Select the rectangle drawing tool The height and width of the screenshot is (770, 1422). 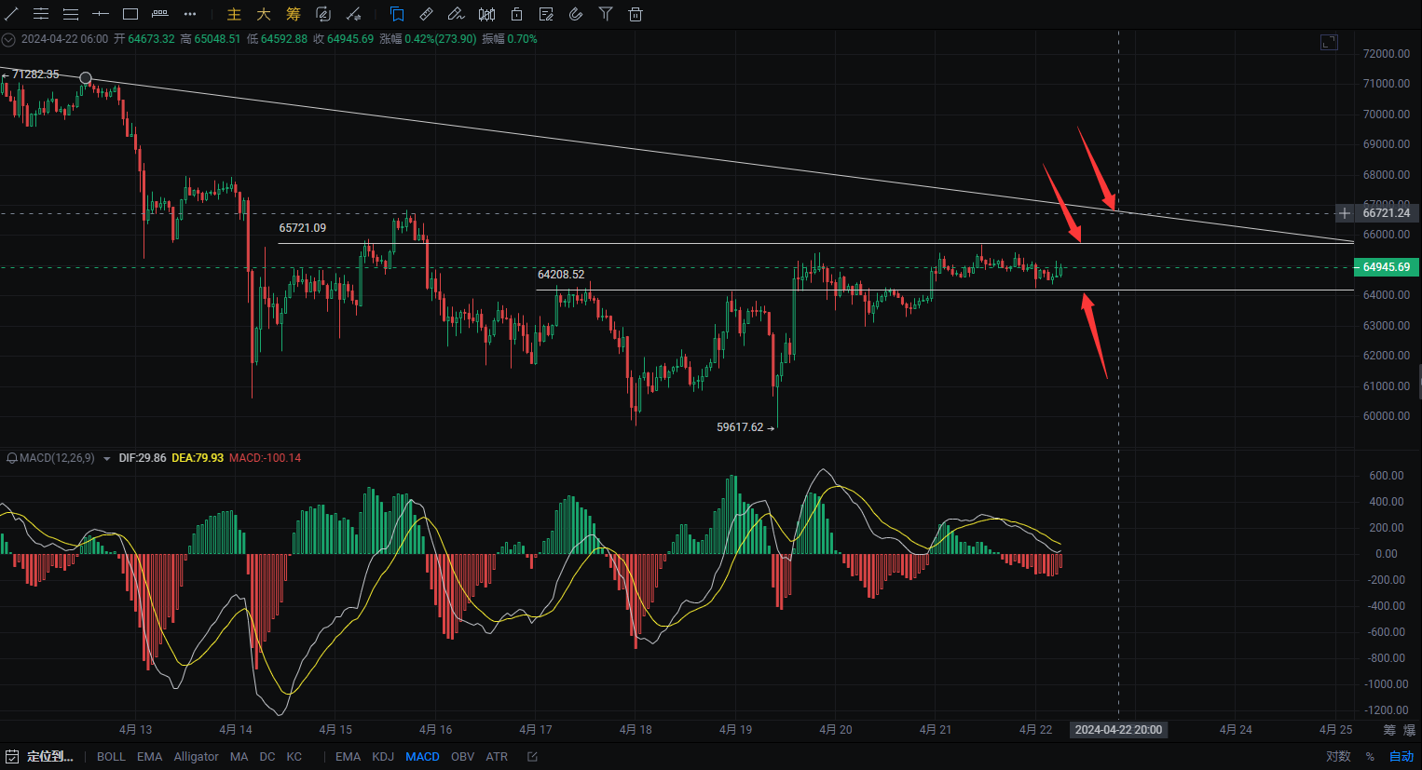click(x=130, y=14)
